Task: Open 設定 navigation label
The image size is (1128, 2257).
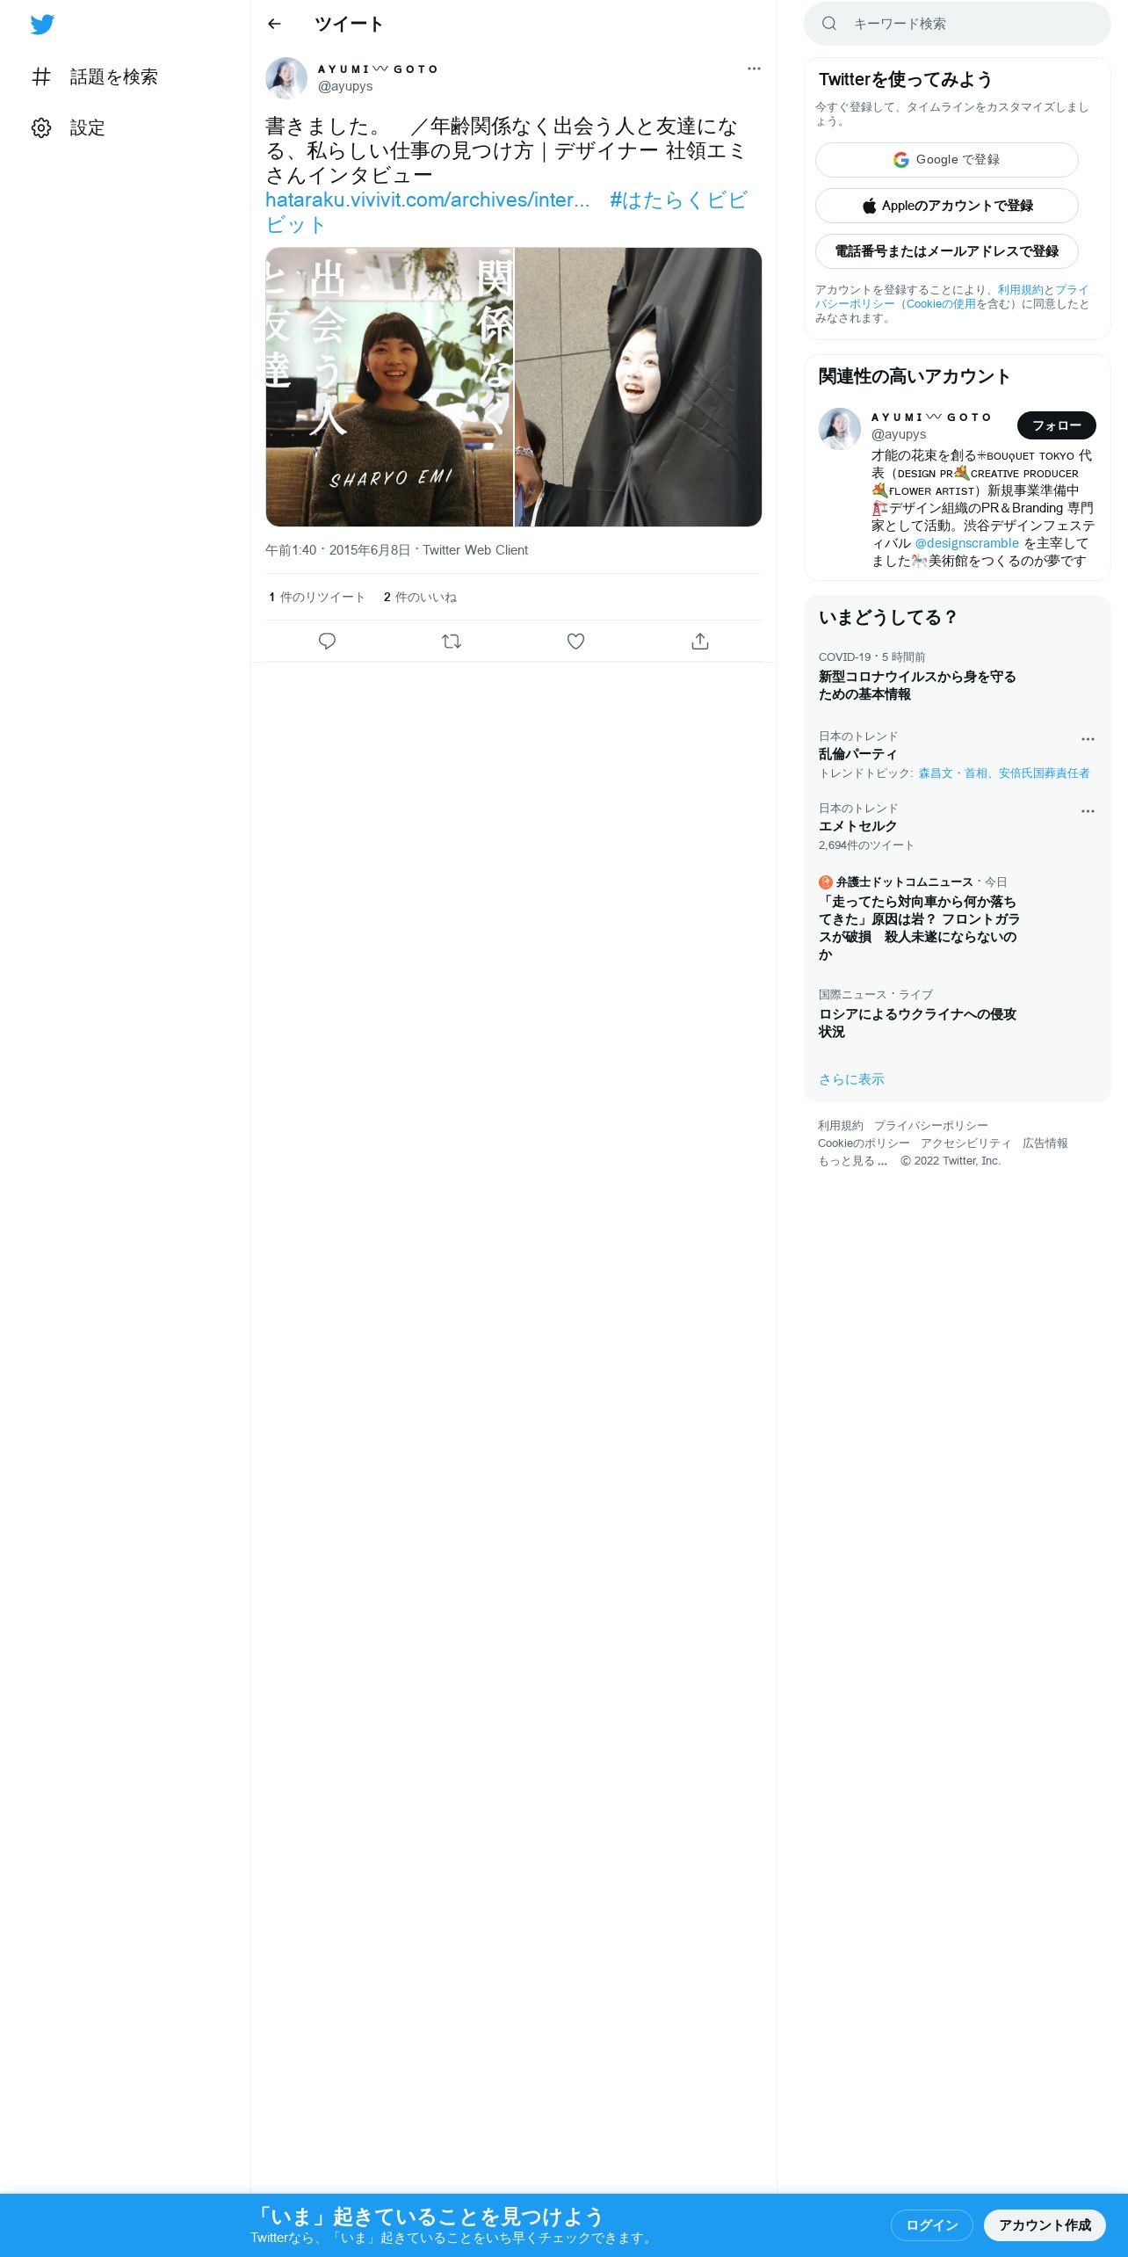Action: (88, 128)
